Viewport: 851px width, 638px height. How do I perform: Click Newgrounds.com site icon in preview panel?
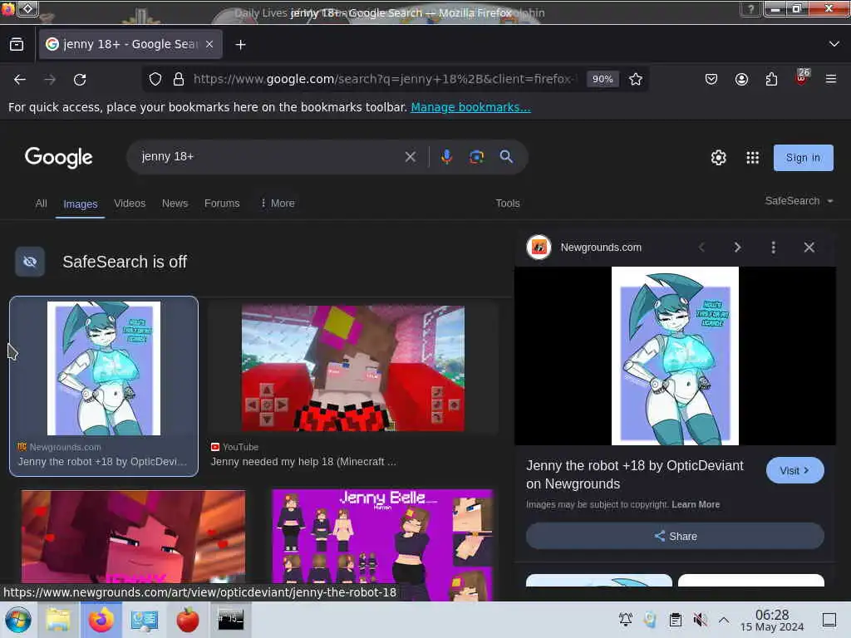539,248
